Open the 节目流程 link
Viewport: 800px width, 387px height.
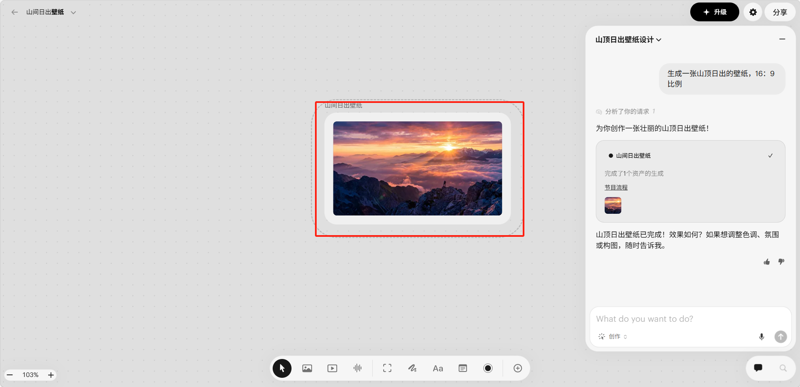(616, 187)
